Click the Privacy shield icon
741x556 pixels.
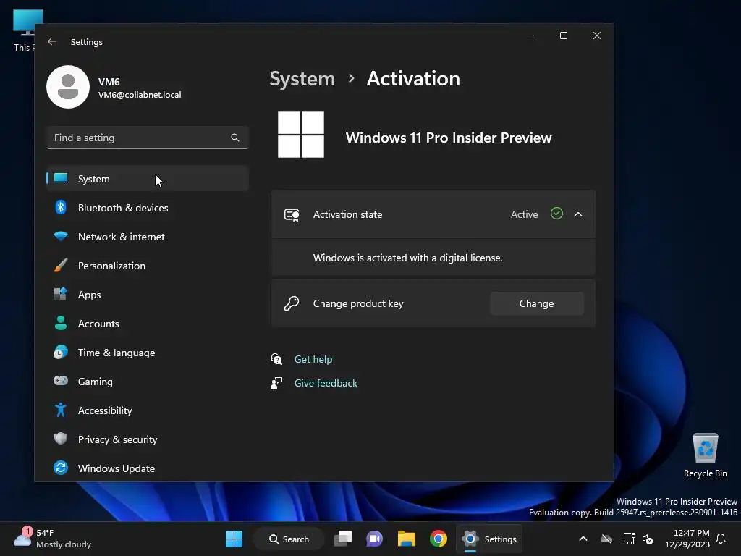tap(61, 439)
